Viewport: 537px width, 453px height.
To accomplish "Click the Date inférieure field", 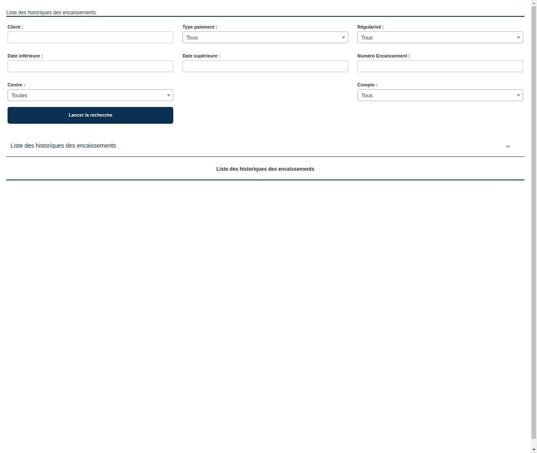I will [x=90, y=66].
